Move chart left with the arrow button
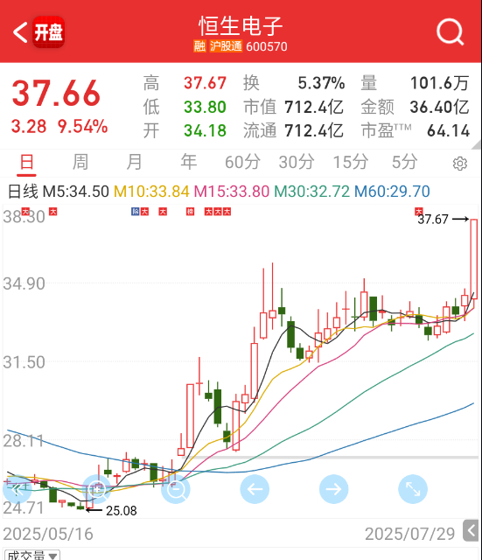 (x=255, y=489)
